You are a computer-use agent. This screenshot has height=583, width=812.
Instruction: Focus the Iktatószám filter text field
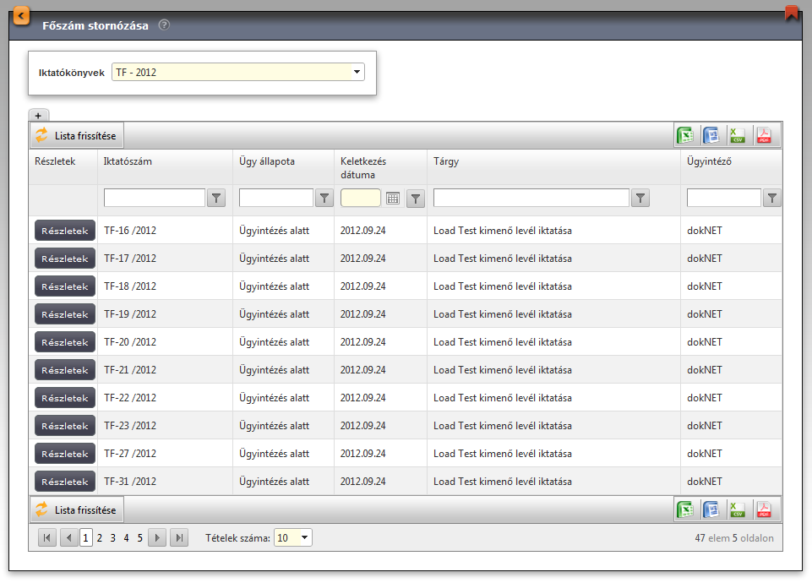[155, 198]
